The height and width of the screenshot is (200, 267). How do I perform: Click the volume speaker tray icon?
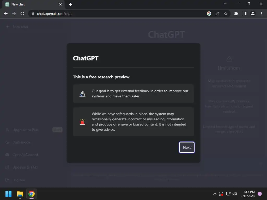(x=235, y=194)
